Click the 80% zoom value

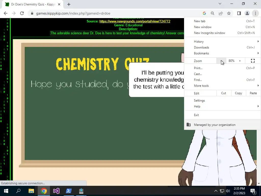[231, 61]
